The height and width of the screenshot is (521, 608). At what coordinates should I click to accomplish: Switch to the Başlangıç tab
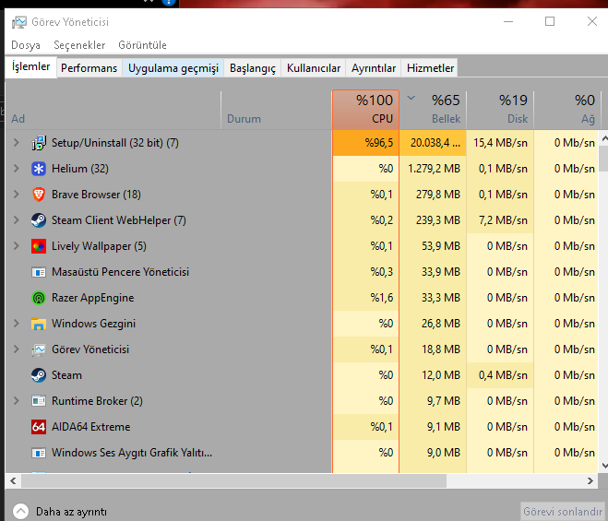pyautogui.click(x=253, y=68)
